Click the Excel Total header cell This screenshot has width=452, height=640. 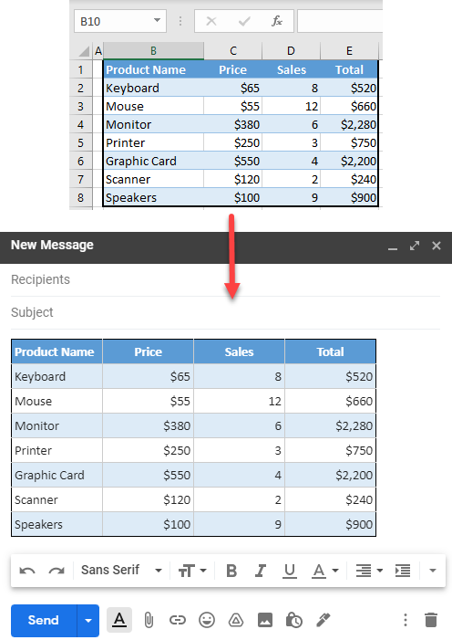tap(349, 69)
